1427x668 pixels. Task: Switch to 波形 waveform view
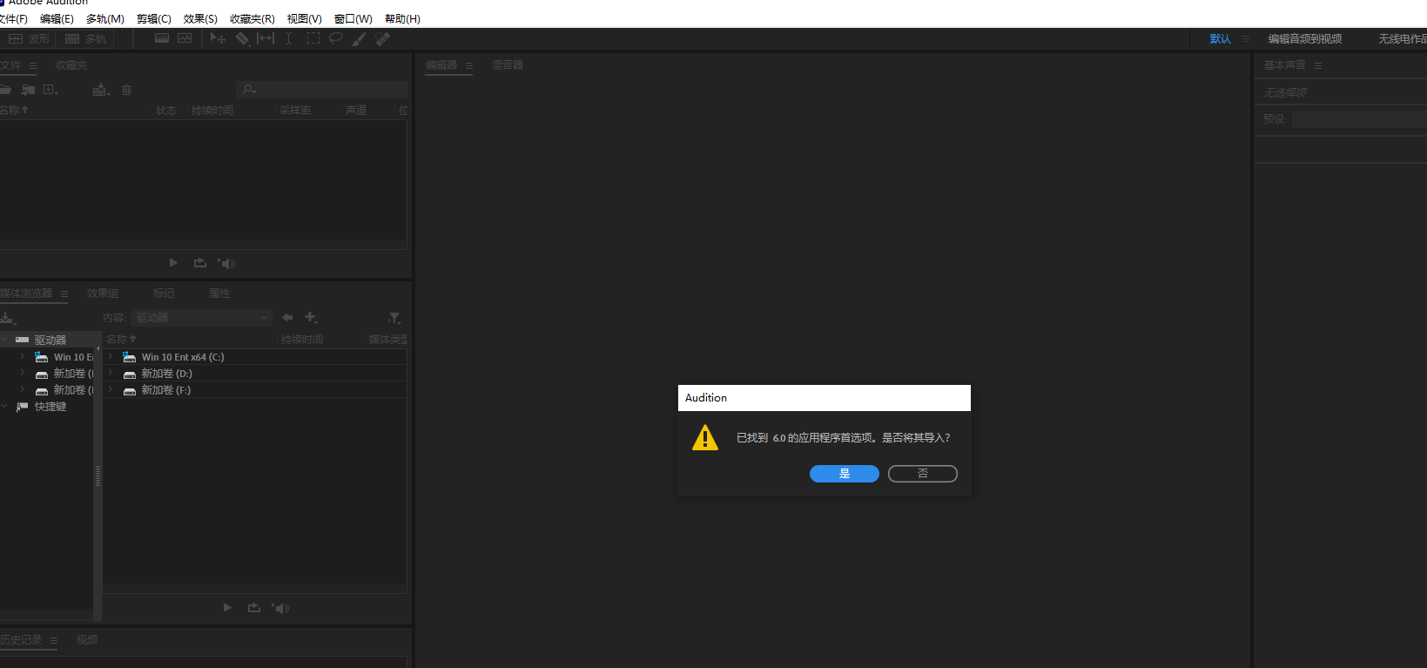[x=29, y=39]
